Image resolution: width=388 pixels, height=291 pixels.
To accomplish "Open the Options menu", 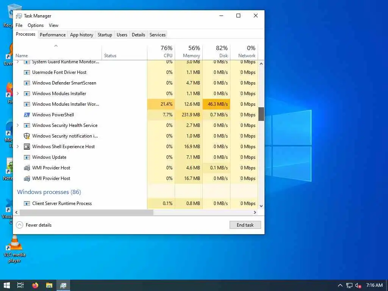I will point(36,25).
